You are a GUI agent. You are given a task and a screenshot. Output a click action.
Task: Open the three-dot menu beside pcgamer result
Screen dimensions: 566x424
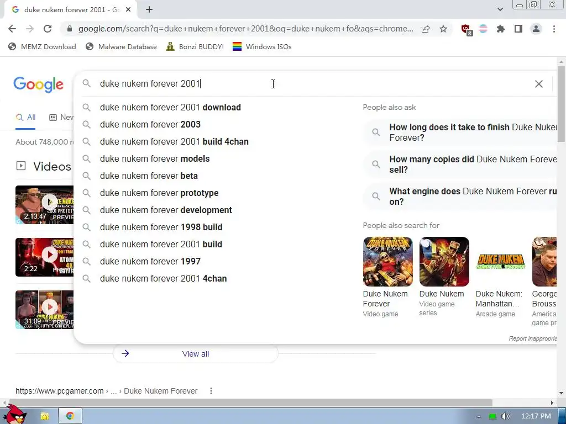[x=211, y=391]
